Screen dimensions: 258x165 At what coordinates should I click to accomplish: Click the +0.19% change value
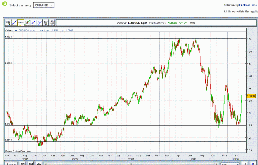183,23
